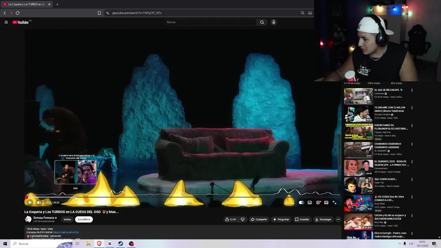Screen dimensions: 441x248
Task: Click the Suscribirse button
Action: pyautogui.click(x=84, y=219)
